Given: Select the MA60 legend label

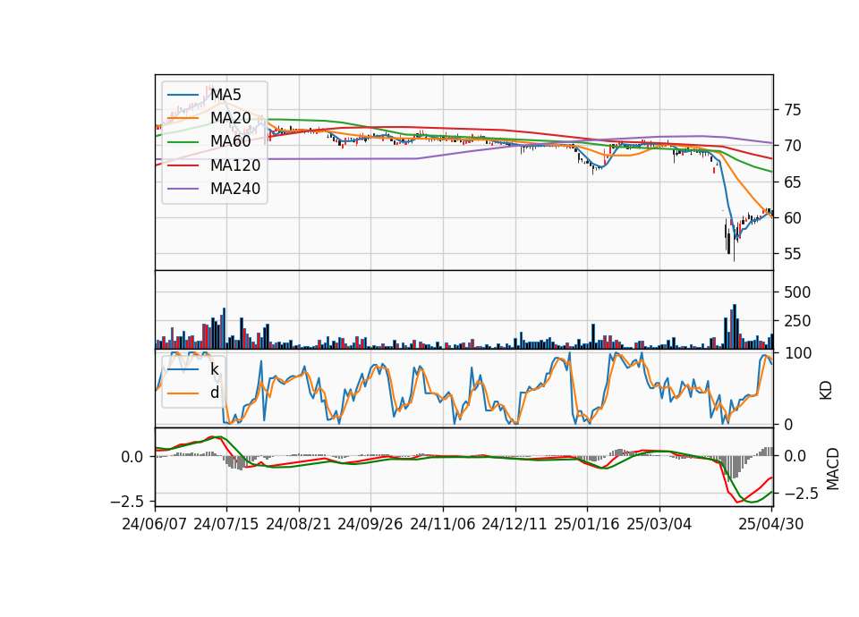Looking at the screenshot, I should (230, 141).
